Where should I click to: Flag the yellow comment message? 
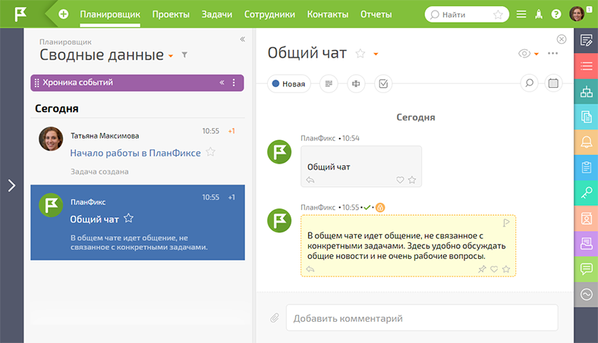[506, 223]
